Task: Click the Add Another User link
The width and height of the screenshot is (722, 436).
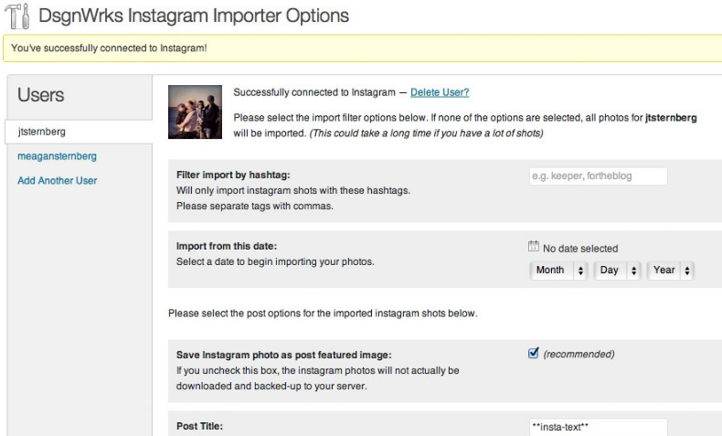Action: coord(57,180)
